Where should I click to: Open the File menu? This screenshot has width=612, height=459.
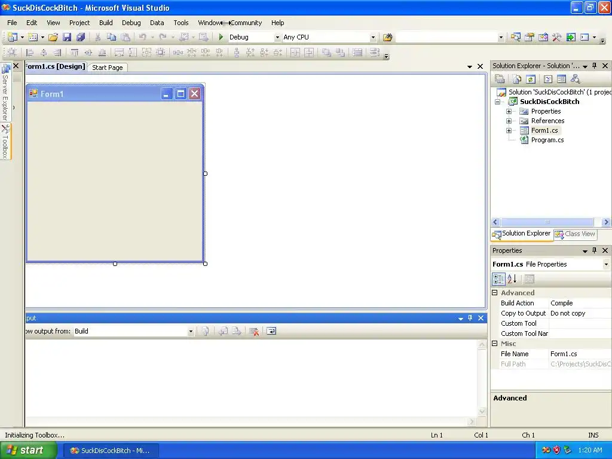click(12, 23)
